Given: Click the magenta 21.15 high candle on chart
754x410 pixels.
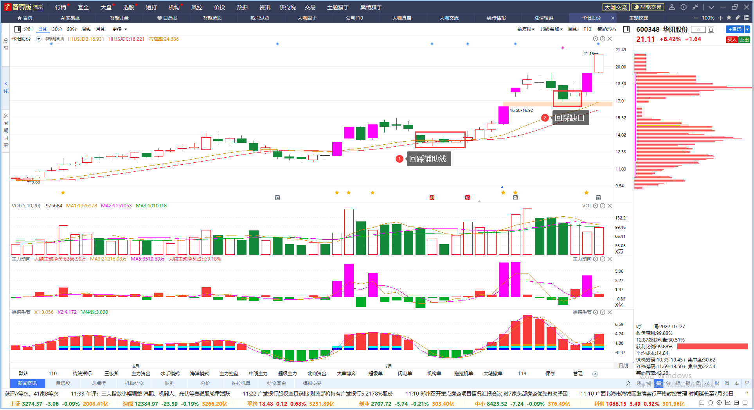Looking at the screenshot, I should [x=599, y=63].
